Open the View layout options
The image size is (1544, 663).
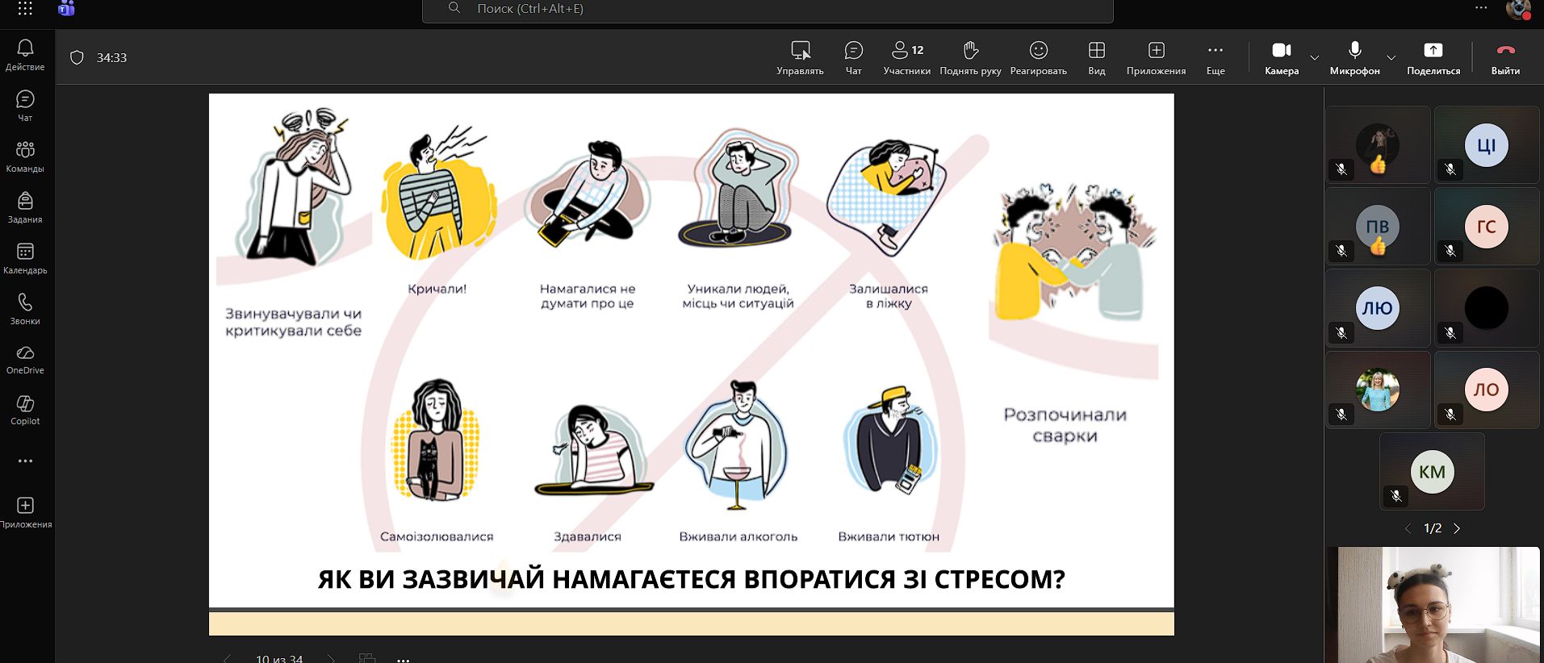pos(1096,58)
